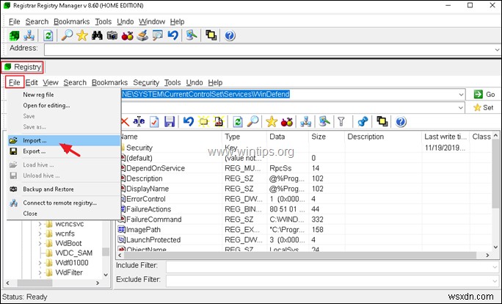The image size is (502, 304).
Task: Click the checked page properties icon
Action: (x=154, y=121)
